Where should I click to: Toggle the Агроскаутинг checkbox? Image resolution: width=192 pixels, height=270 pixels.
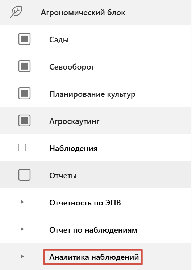pos(24,121)
